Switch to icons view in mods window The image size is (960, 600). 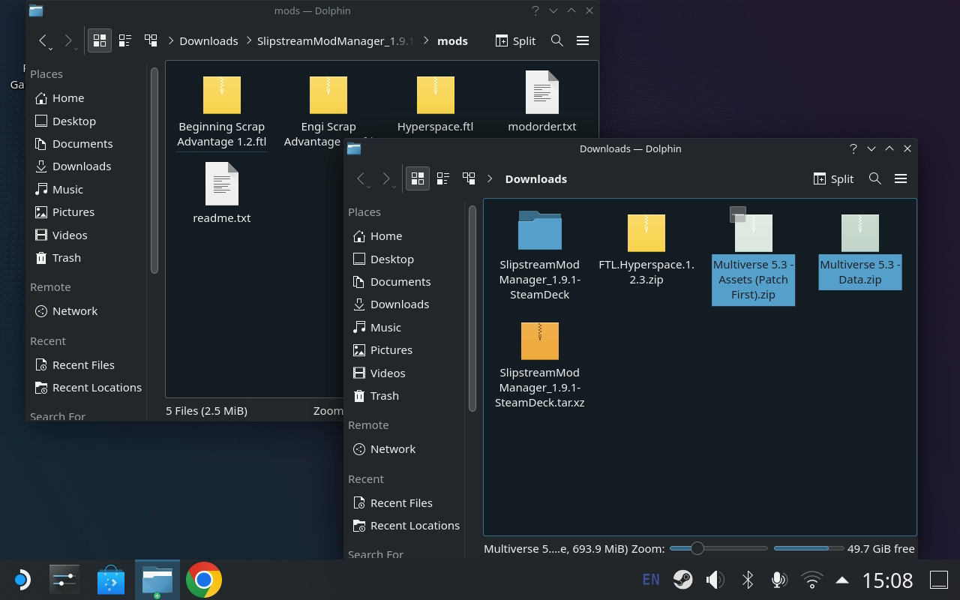pos(100,40)
